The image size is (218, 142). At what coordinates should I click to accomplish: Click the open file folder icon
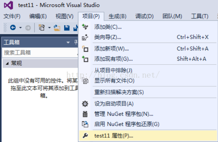tap(57, 28)
